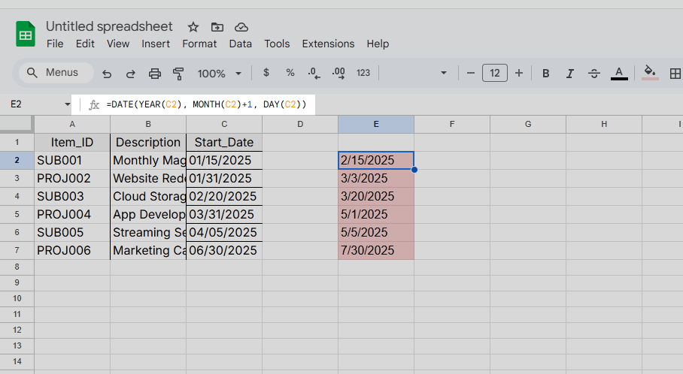Open the Name box dropdown arrow

pos(67,104)
